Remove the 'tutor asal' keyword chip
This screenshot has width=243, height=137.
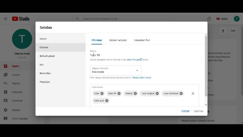pos(107,100)
